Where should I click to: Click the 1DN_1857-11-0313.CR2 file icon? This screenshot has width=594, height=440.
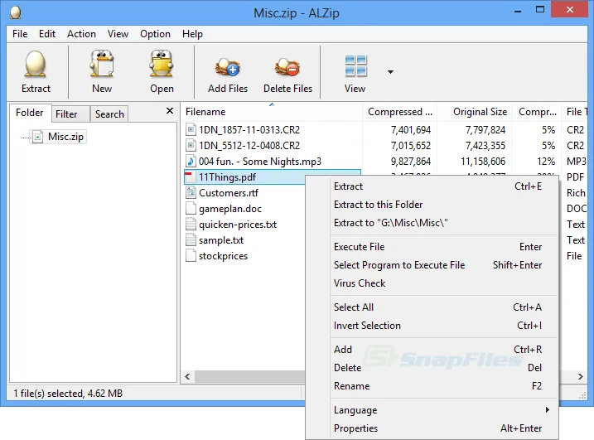pyautogui.click(x=191, y=130)
